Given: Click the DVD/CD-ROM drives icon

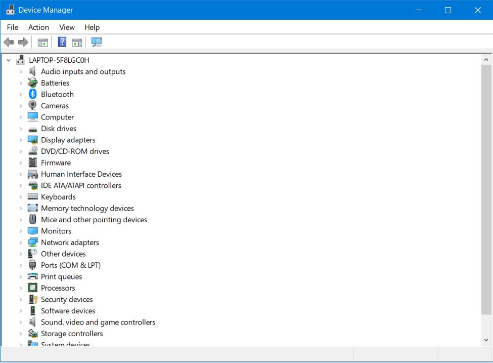Looking at the screenshot, I should pyautogui.click(x=33, y=151).
